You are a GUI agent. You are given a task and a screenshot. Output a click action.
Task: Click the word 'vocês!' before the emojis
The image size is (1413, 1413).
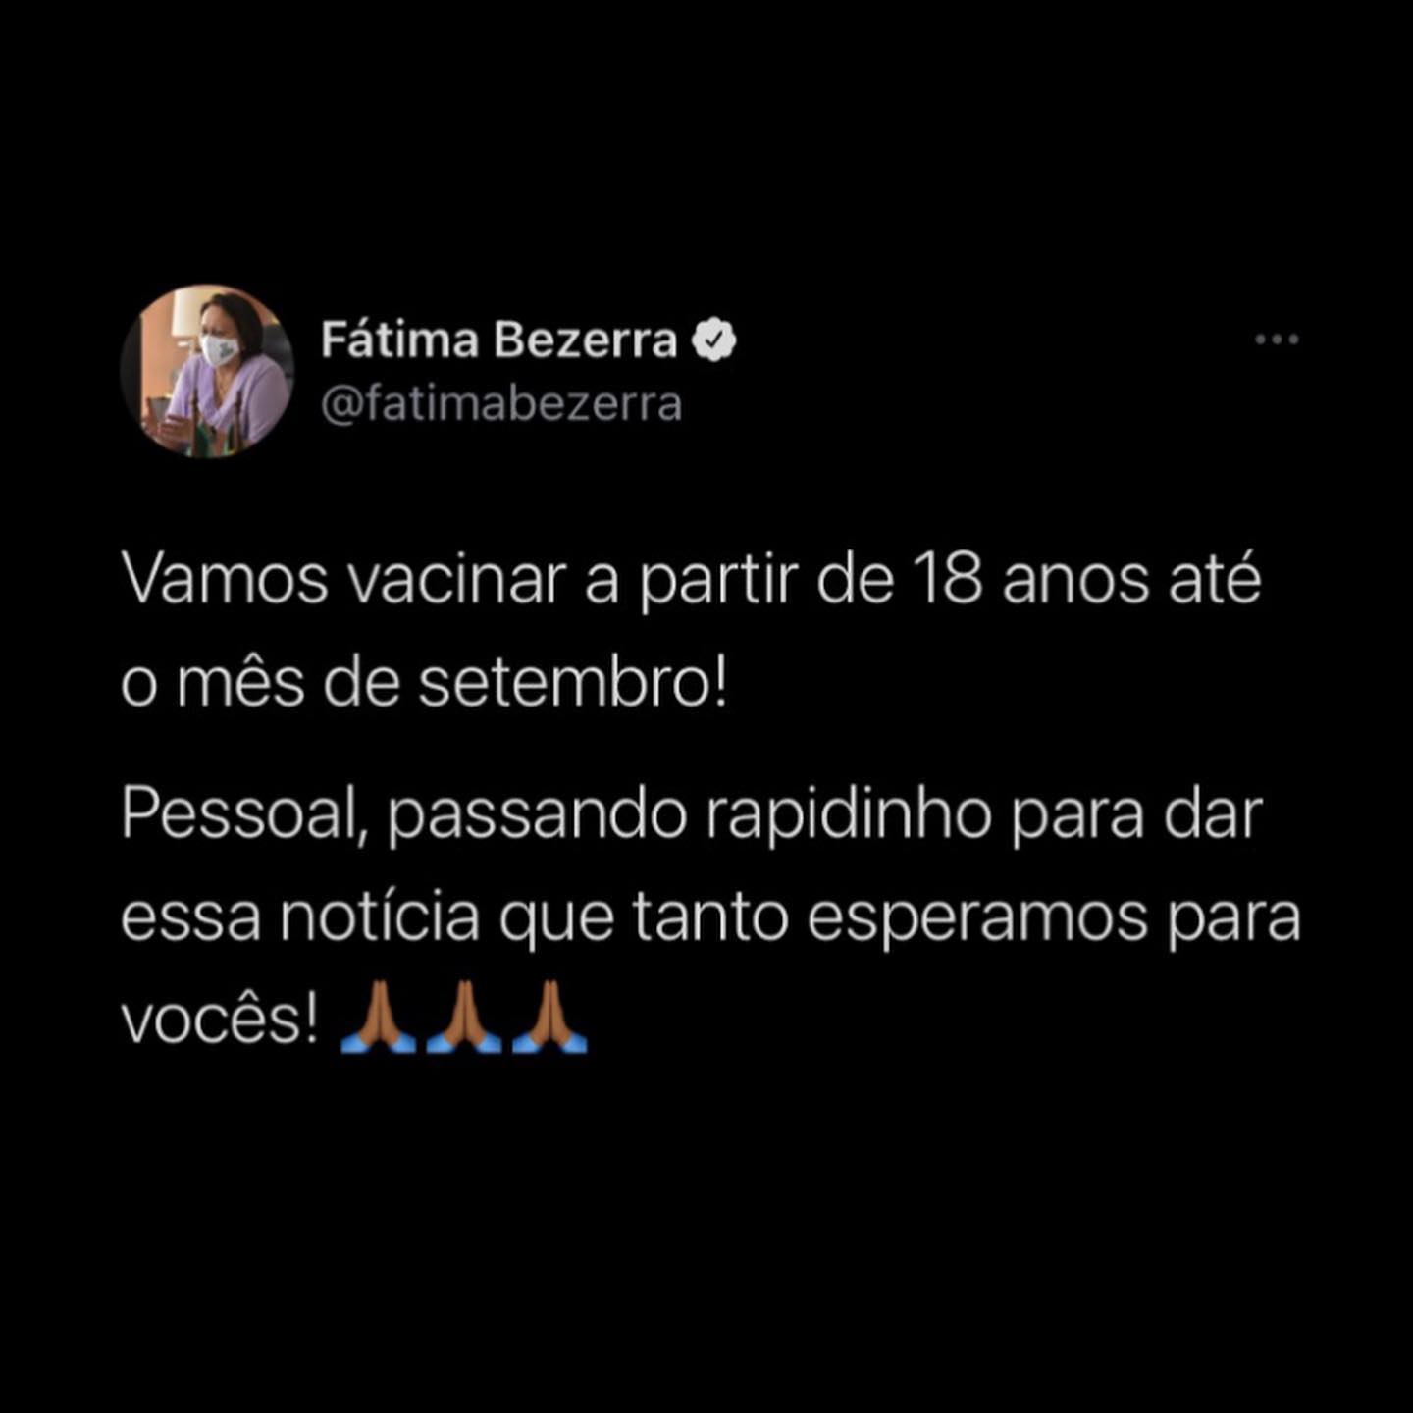[220, 1020]
